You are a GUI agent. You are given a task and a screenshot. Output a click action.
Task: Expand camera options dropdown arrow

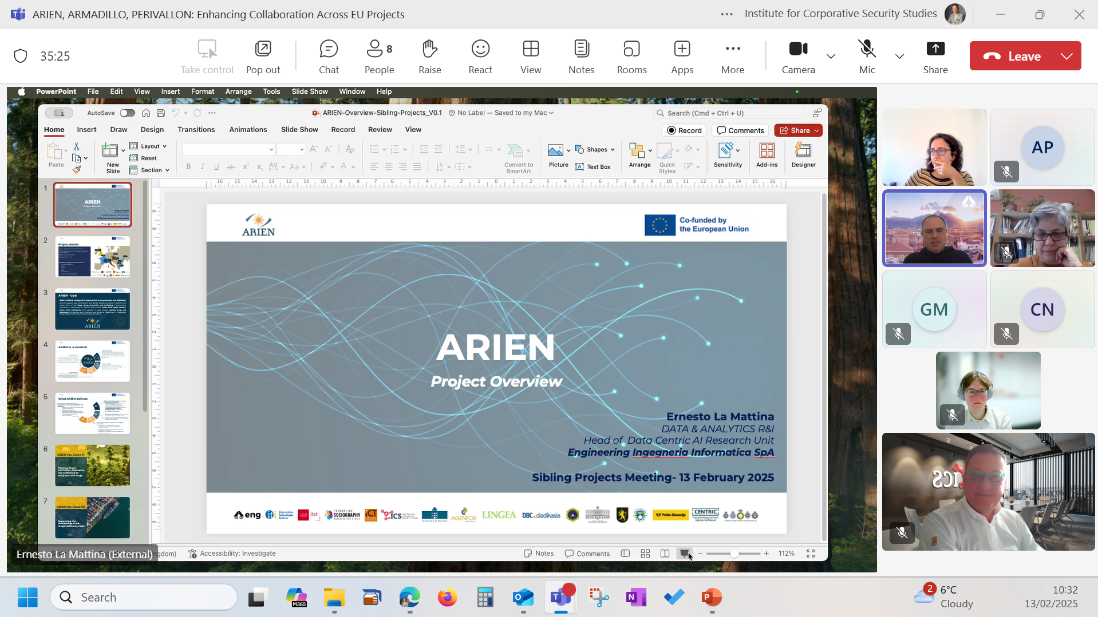pyautogui.click(x=831, y=56)
